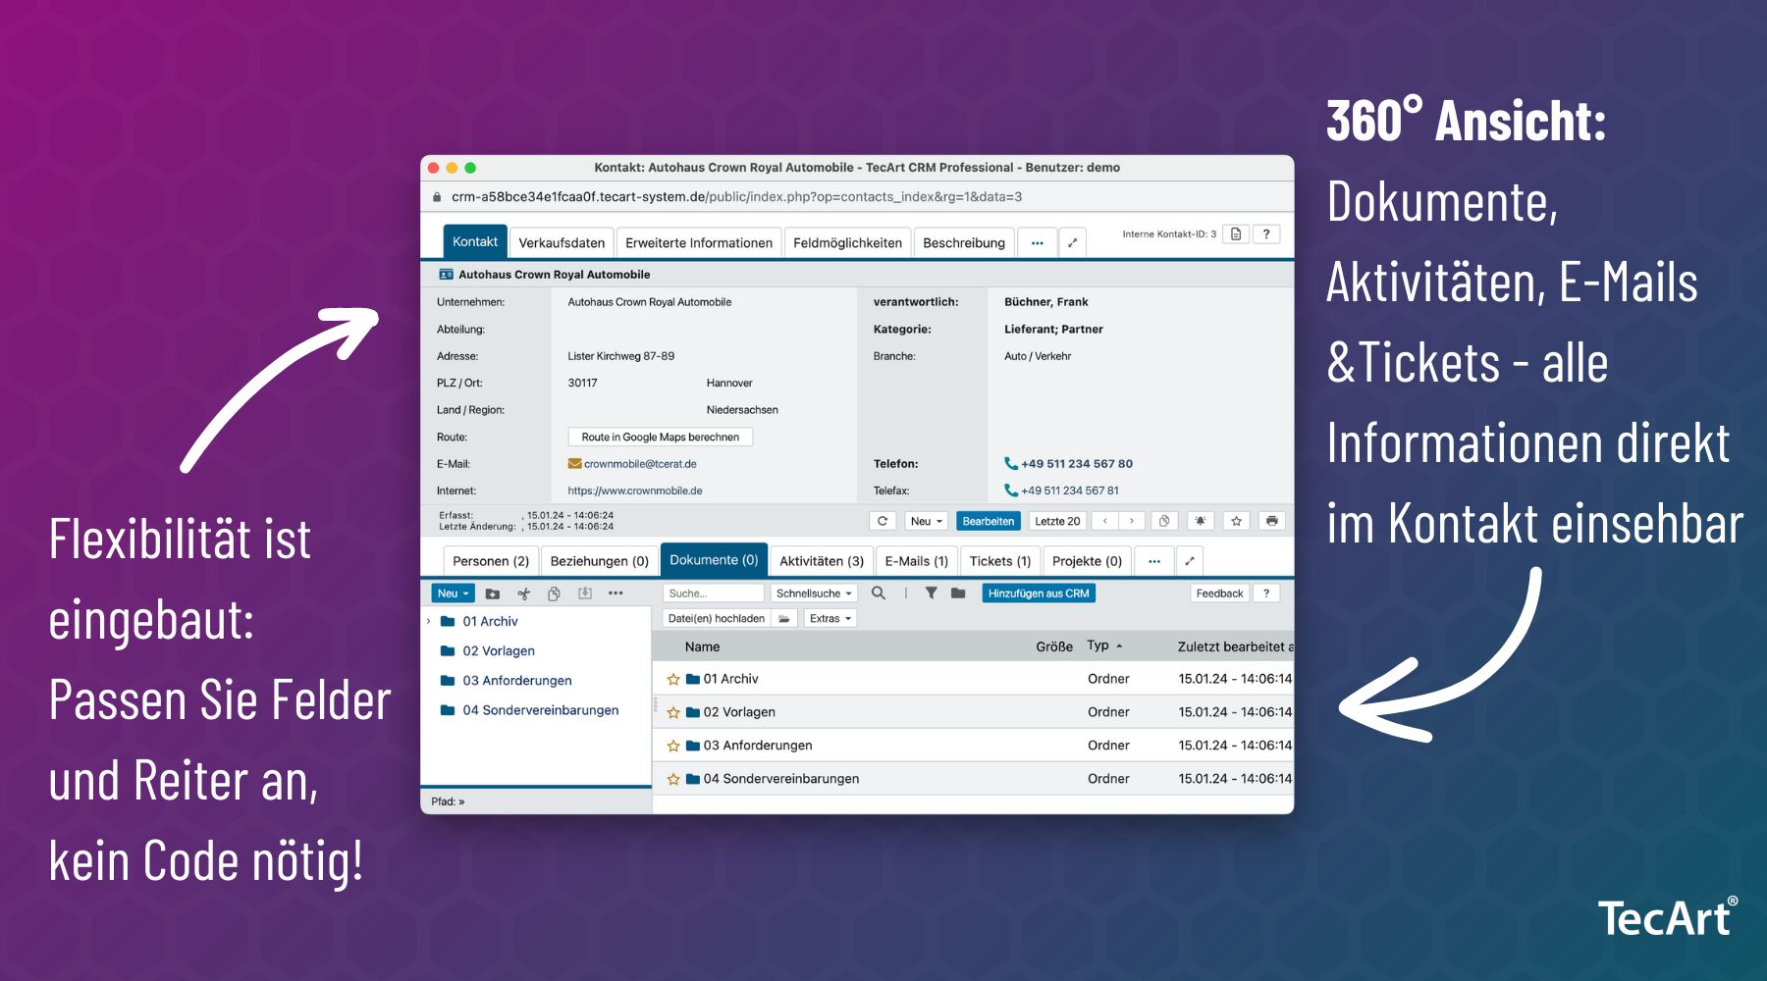Reload the contact with the refresh icon
Image resolution: width=1767 pixels, height=981 pixels.
[x=883, y=521]
